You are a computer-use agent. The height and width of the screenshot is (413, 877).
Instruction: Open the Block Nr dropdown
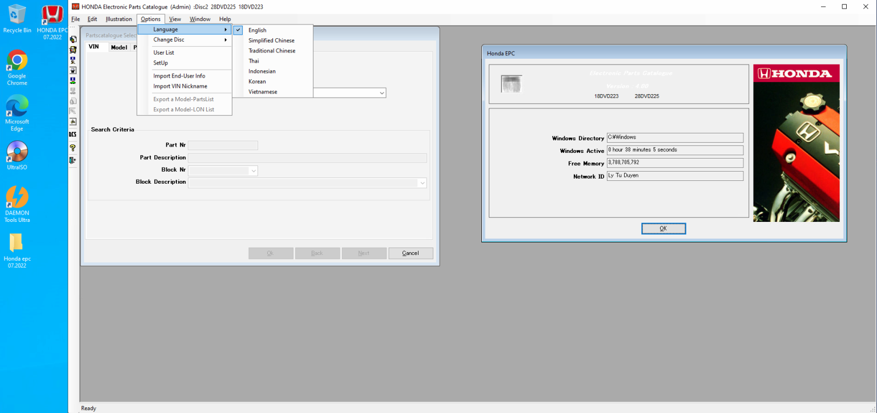point(253,170)
